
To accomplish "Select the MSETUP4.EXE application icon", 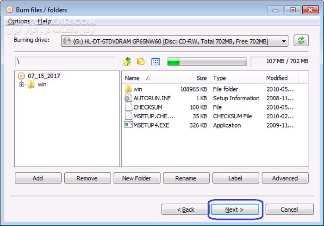I will (x=128, y=125).
